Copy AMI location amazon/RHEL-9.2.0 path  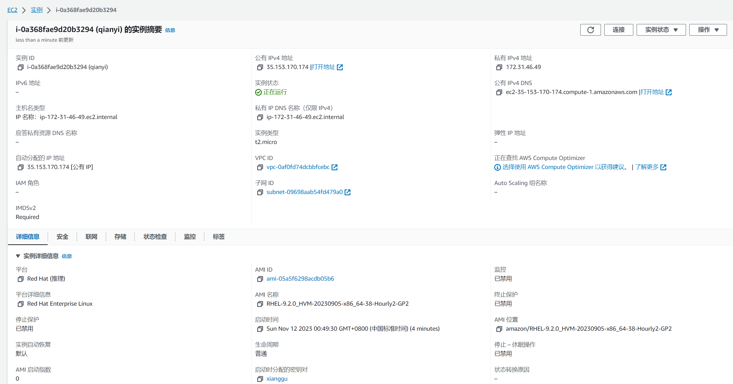[499, 329]
